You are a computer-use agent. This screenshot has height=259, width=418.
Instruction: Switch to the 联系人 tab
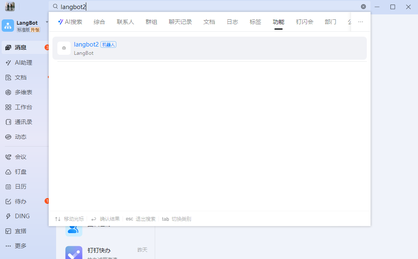[125, 22]
